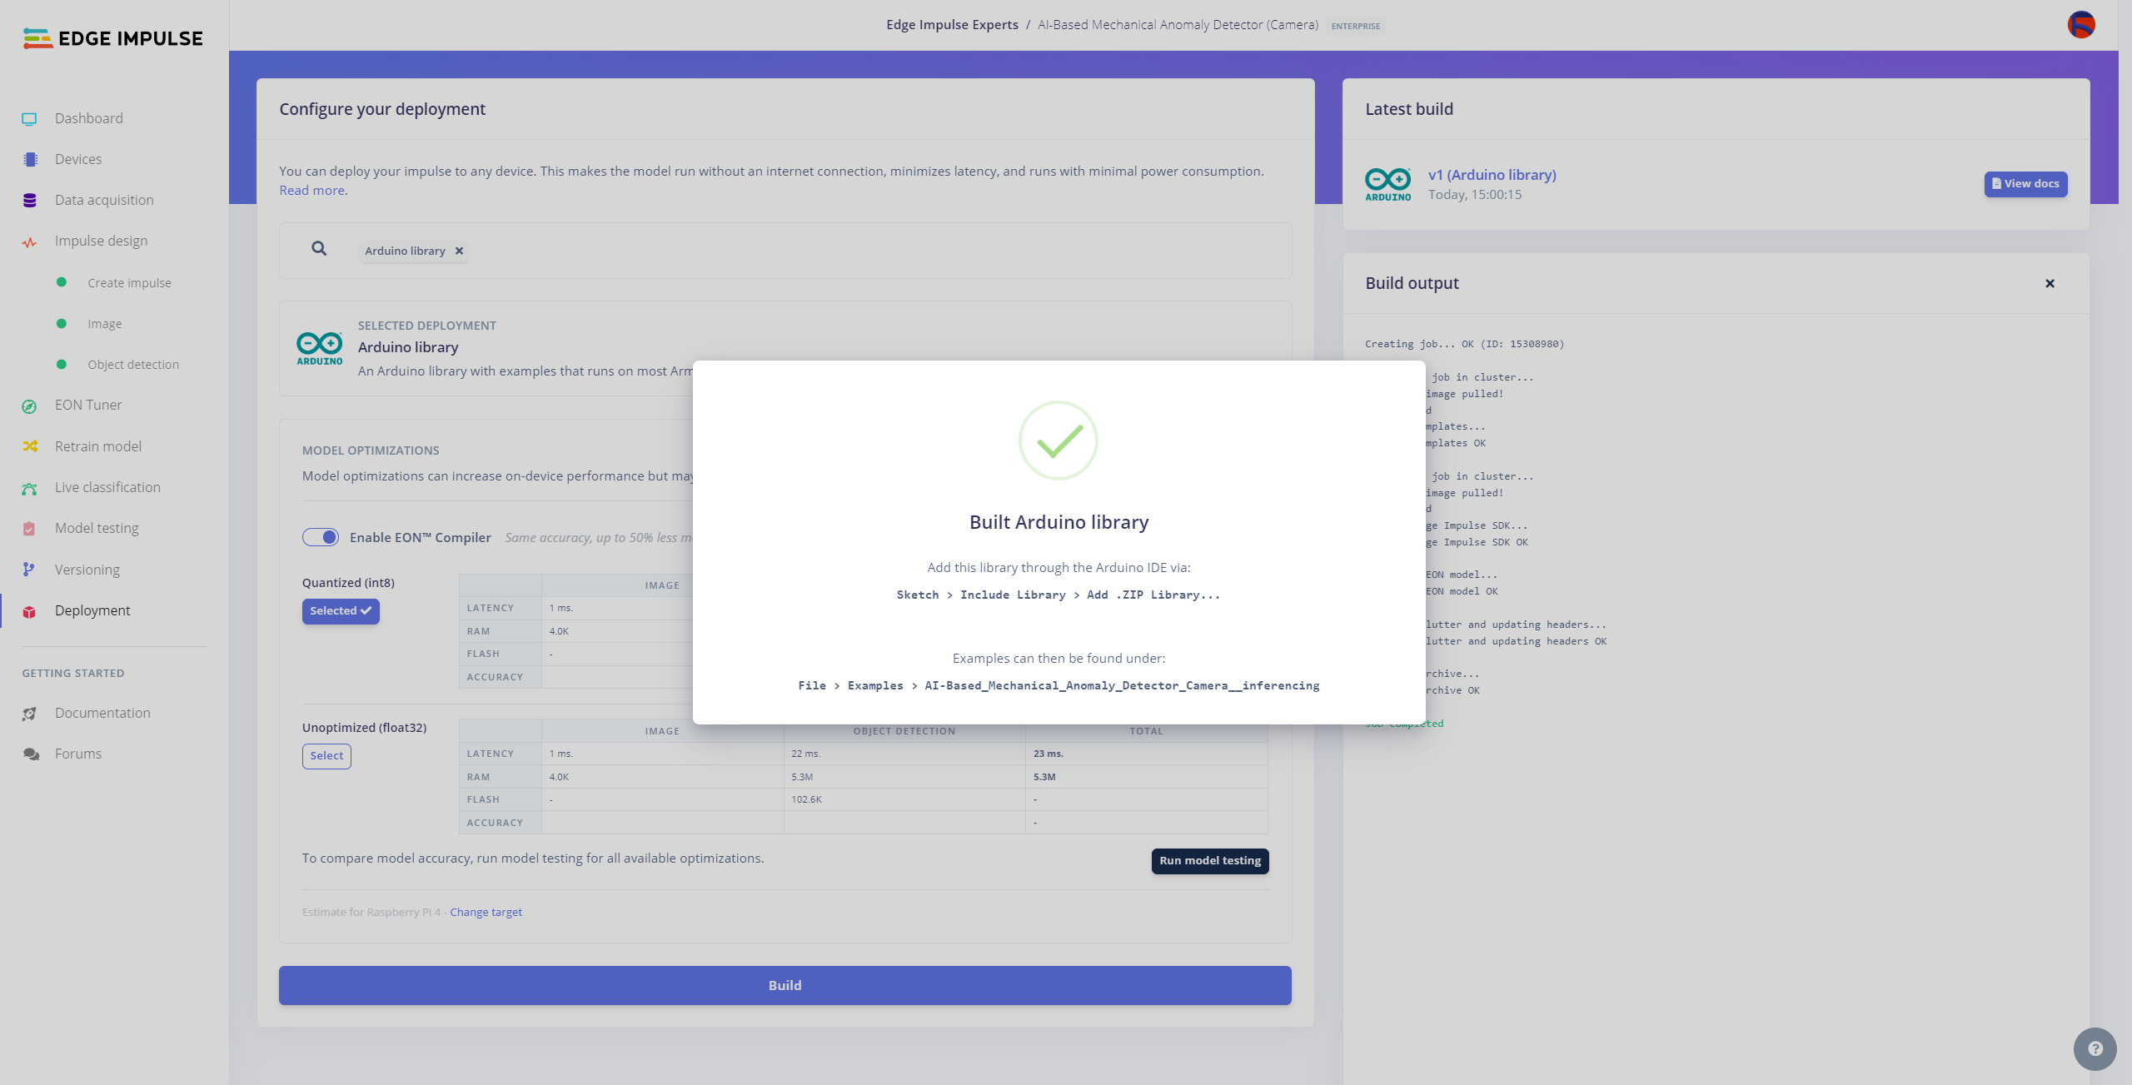This screenshot has height=1085, width=2132.
Task: Open the Edge Impulse logo home link
Action: point(112,38)
